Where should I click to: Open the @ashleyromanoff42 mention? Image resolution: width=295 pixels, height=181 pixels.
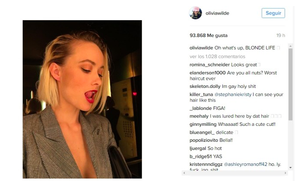point(245,164)
